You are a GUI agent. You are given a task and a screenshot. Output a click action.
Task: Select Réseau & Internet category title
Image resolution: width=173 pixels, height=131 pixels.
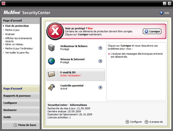click(x=73, y=59)
